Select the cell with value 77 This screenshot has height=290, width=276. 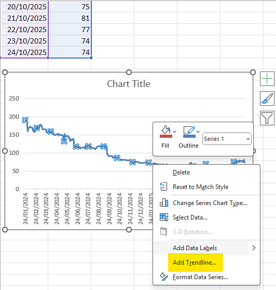click(70, 30)
